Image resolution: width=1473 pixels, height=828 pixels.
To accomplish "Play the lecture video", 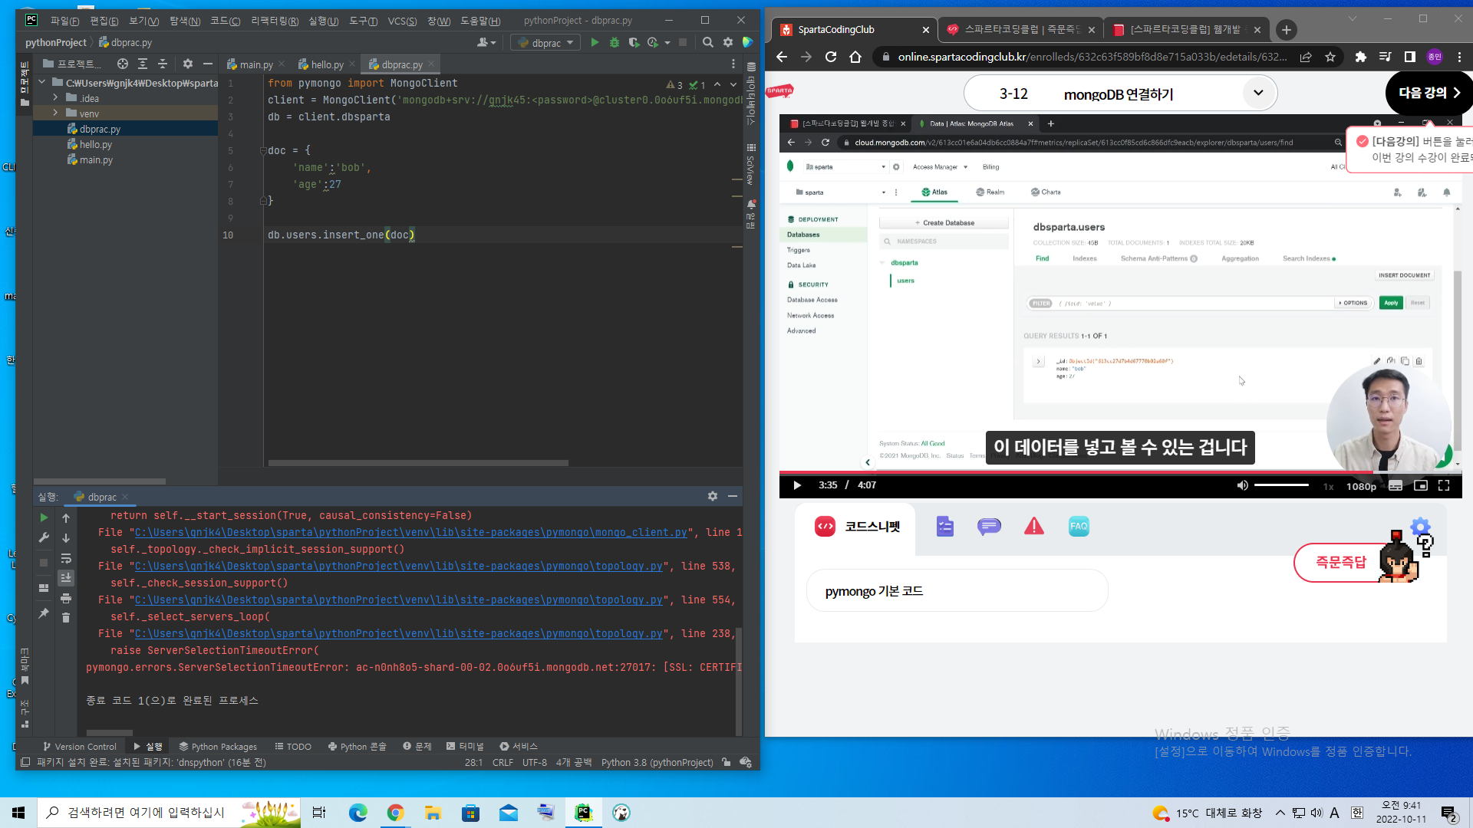I will click(797, 485).
